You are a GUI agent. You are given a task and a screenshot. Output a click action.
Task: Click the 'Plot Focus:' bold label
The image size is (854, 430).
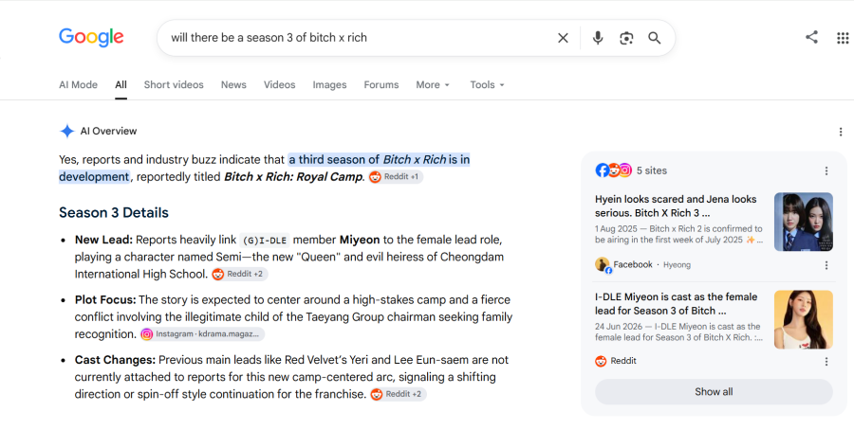tap(105, 299)
